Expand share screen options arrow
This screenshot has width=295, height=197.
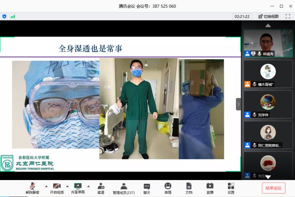88,186
